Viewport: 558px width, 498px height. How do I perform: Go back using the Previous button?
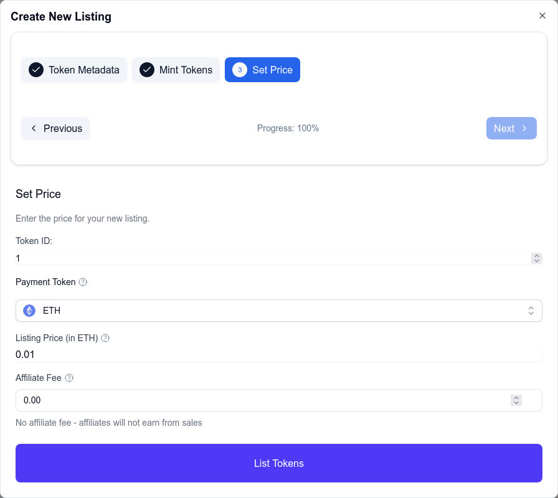point(55,128)
